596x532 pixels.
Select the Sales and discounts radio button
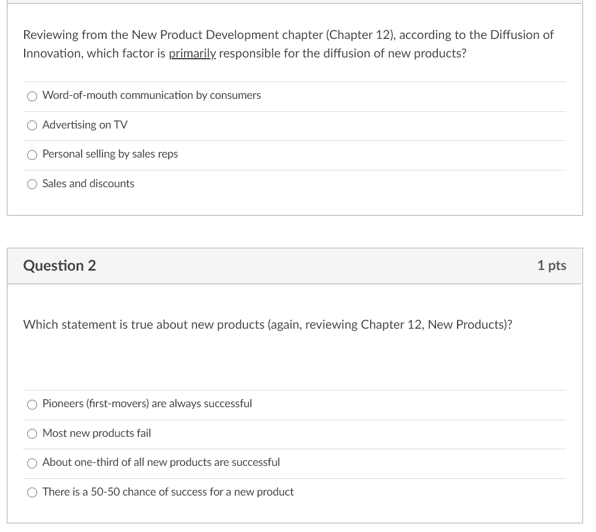(x=31, y=184)
